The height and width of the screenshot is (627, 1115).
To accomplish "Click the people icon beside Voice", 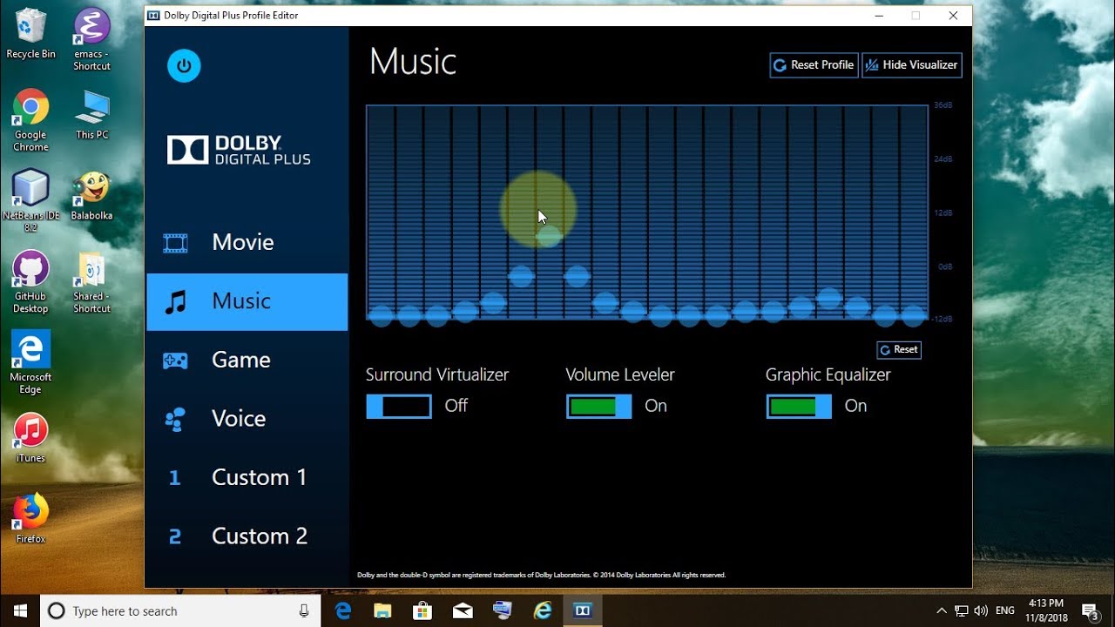I will pos(175,419).
